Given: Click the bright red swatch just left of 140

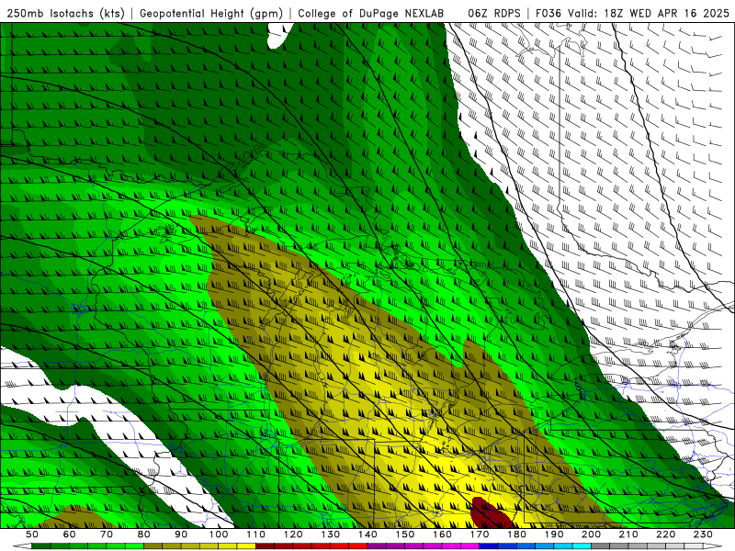Looking at the screenshot, I should click(x=358, y=546).
